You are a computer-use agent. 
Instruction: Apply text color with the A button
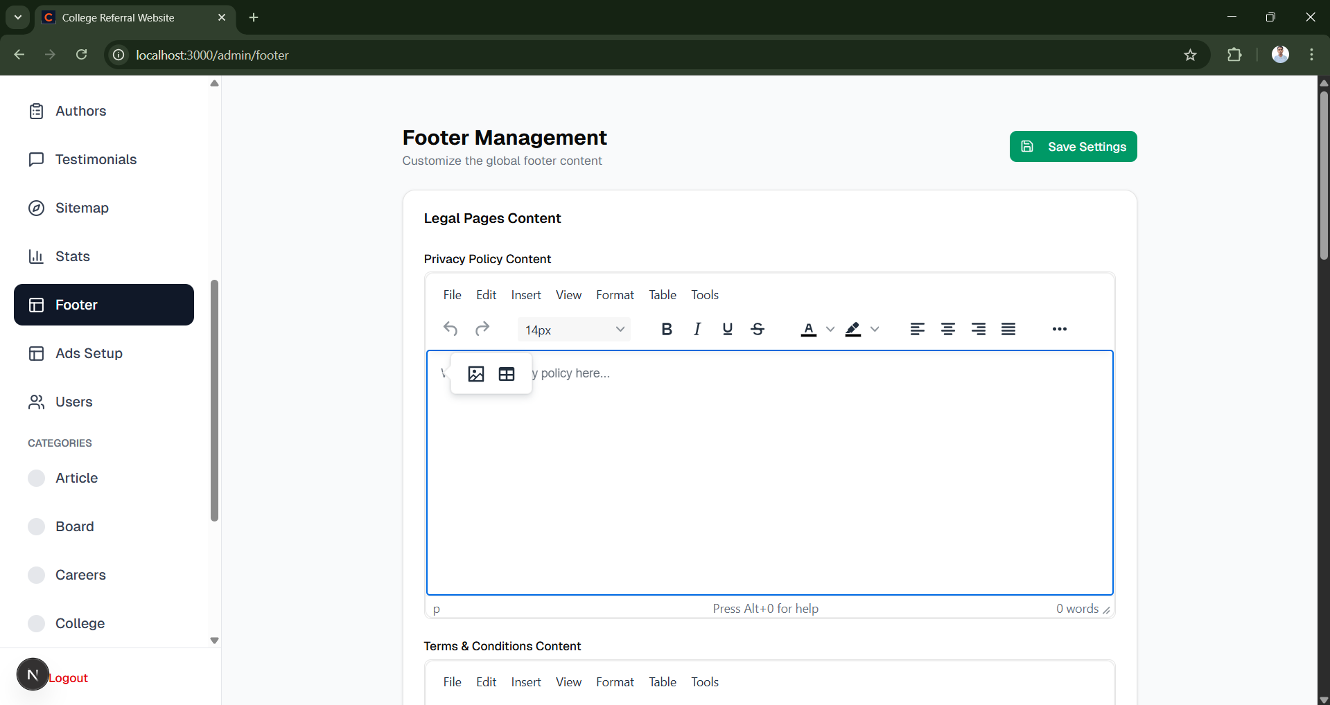808,329
